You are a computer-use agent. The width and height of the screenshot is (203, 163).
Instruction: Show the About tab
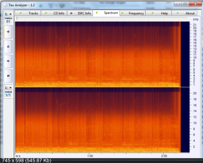[184, 13]
